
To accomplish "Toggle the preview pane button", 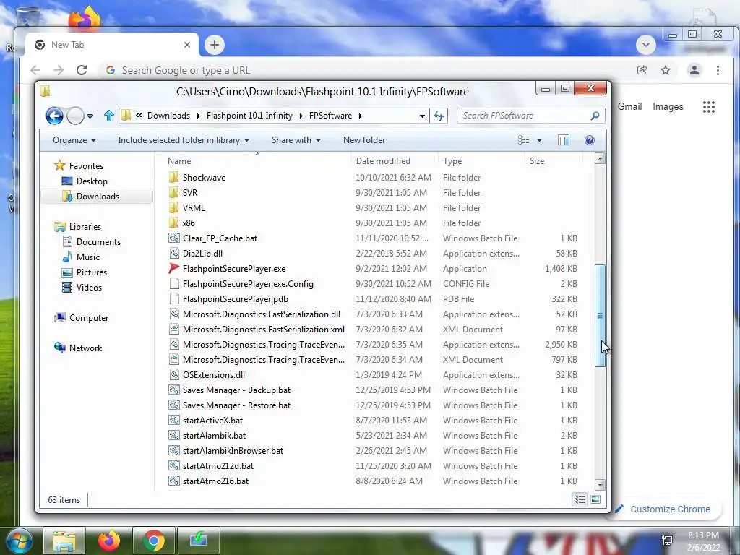I will click(564, 140).
